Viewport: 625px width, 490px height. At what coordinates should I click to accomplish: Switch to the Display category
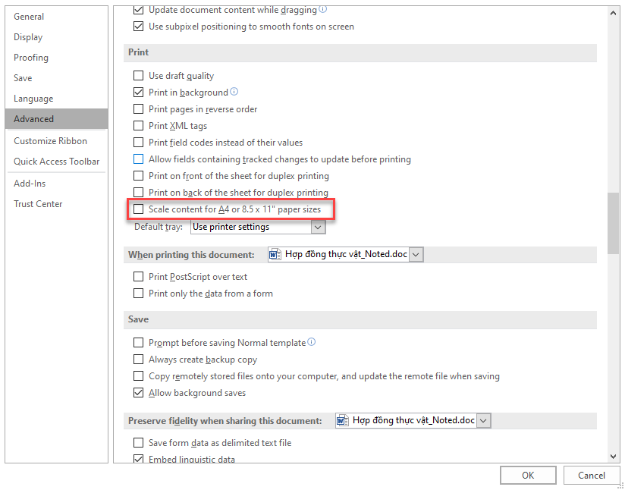(x=57, y=37)
